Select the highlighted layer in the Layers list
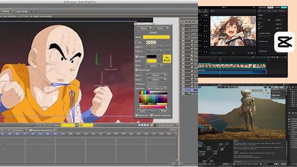Viewport: 297px width, 167px height. tap(189, 90)
